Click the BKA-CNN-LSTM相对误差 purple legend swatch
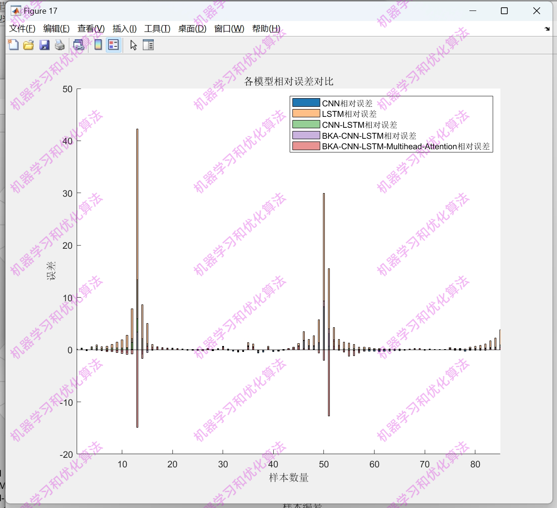Viewport: 557px width, 508px height. pos(306,135)
